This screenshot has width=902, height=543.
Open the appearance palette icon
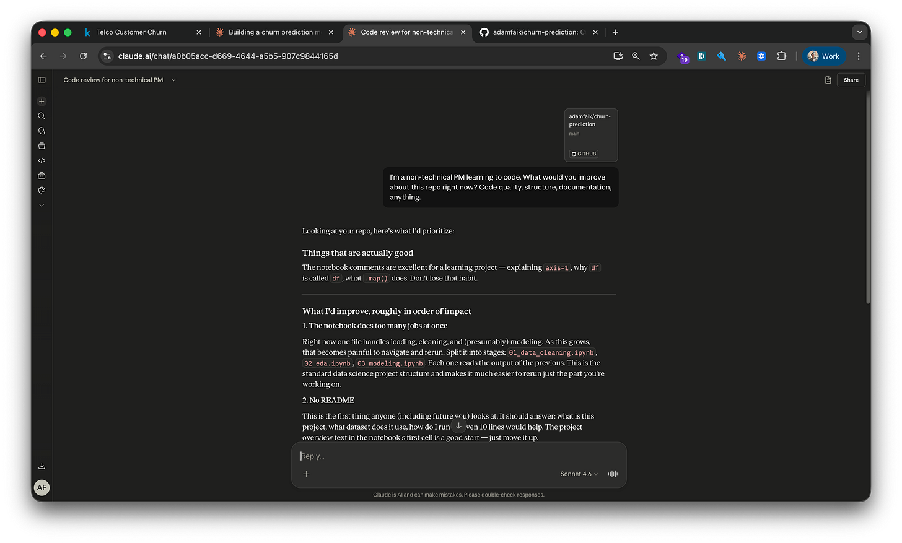pos(42,190)
